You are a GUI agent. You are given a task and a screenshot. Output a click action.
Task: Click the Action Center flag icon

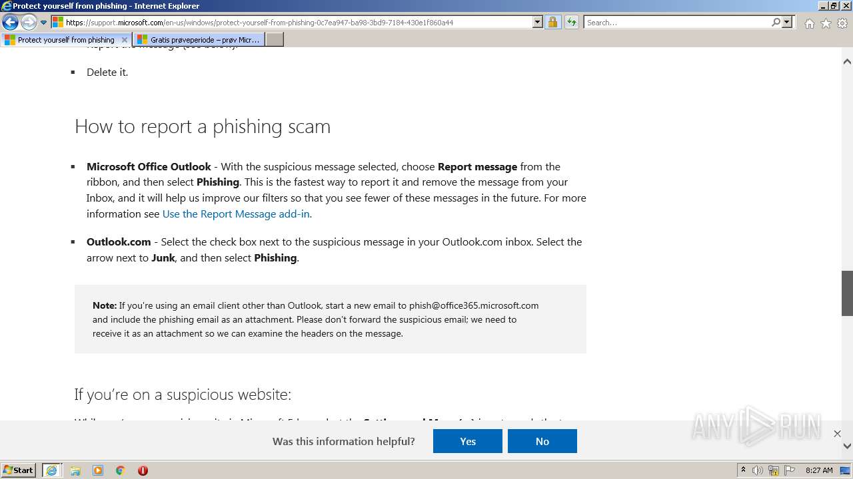tap(790, 470)
